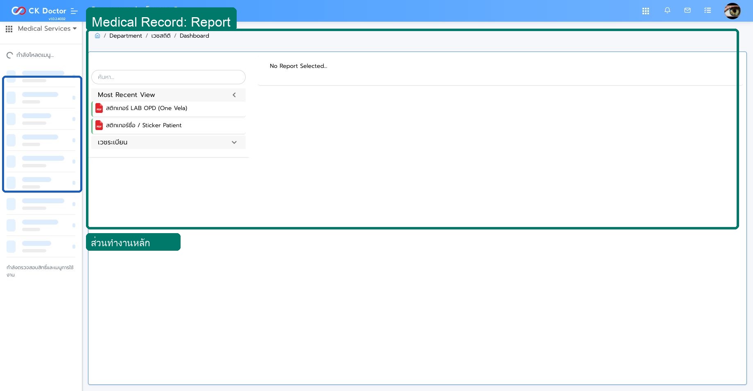The width and height of the screenshot is (753, 391).
Task: Click the No Report Selected text
Action: 298,66
